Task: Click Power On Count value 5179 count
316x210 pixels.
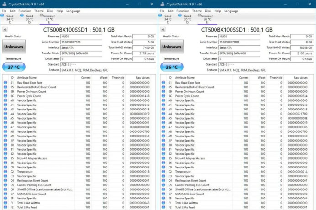Action: (144, 53)
